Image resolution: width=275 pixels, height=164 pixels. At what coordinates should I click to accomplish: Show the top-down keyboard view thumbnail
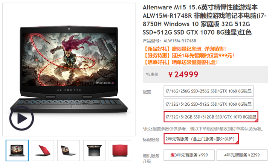(94, 150)
